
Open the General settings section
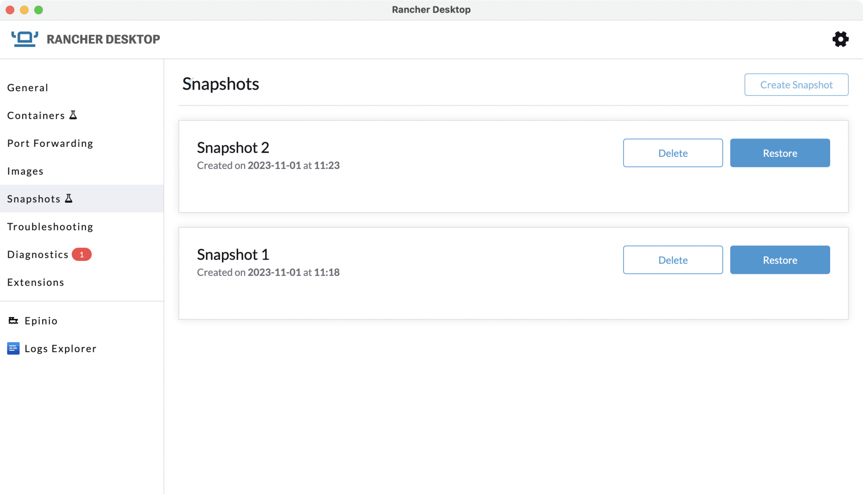click(28, 88)
